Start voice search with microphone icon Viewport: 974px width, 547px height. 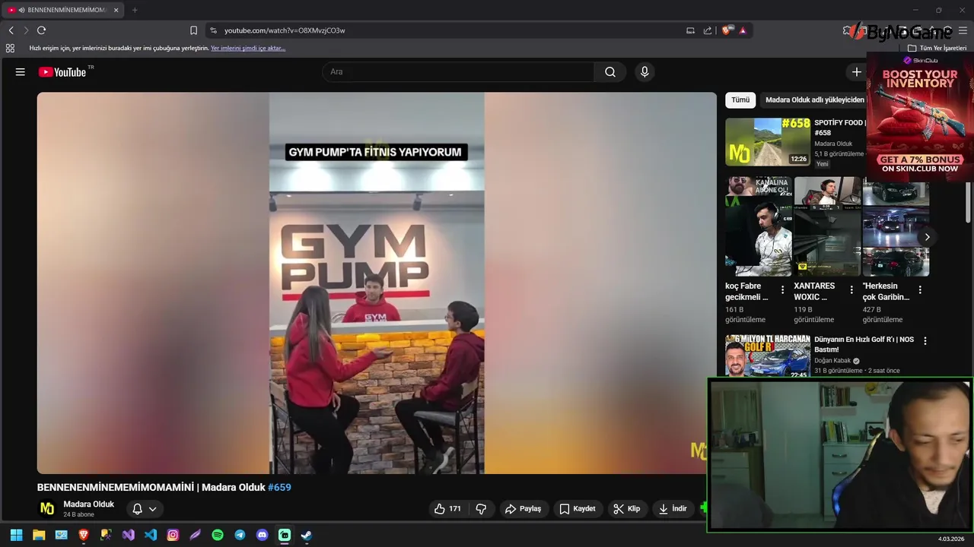pyautogui.click(x=645, y=72)
